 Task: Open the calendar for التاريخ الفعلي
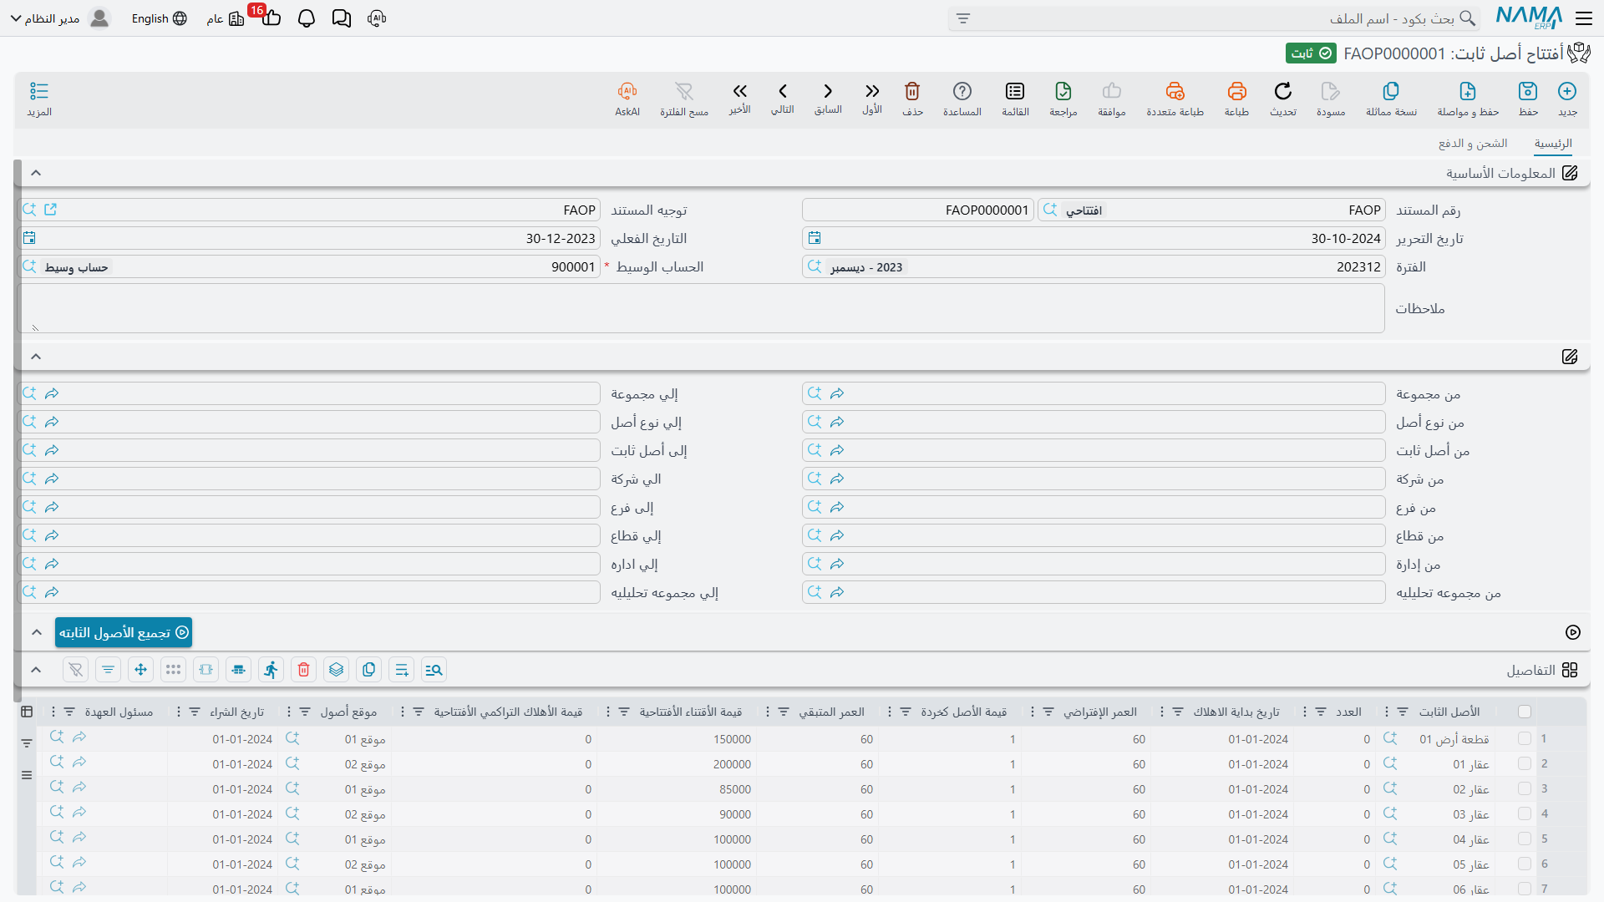tap(29, 238)
